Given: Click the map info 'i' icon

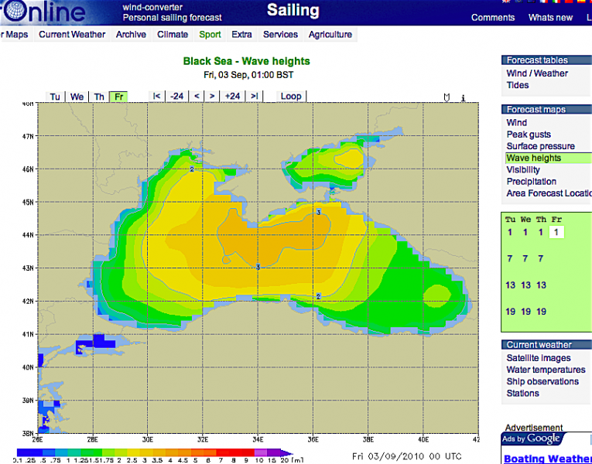Looking at the screenshot, I should (463, 97).
